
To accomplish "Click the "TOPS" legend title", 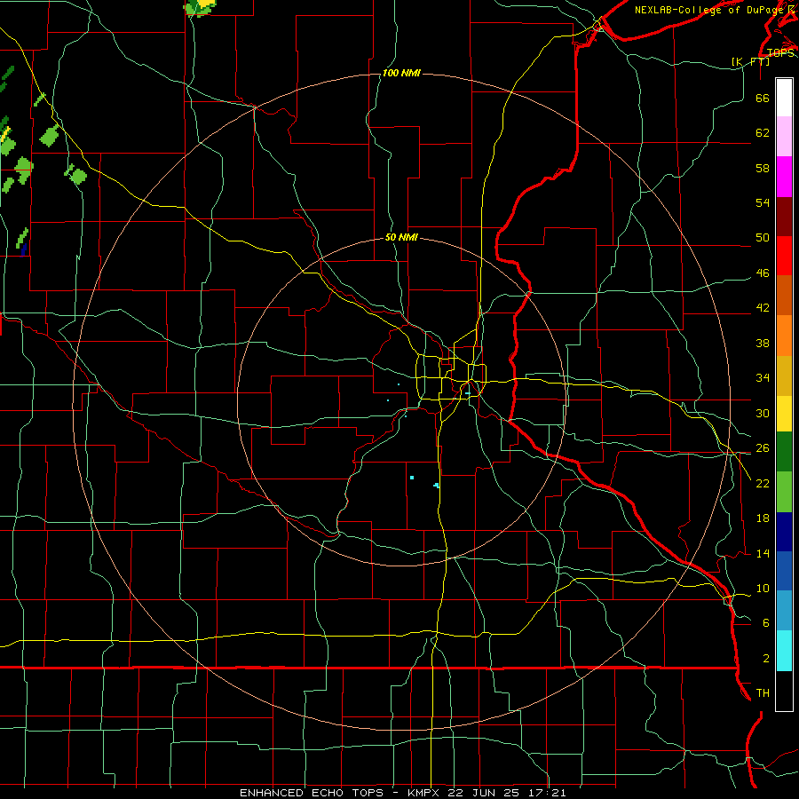I will tap(780, 53).
